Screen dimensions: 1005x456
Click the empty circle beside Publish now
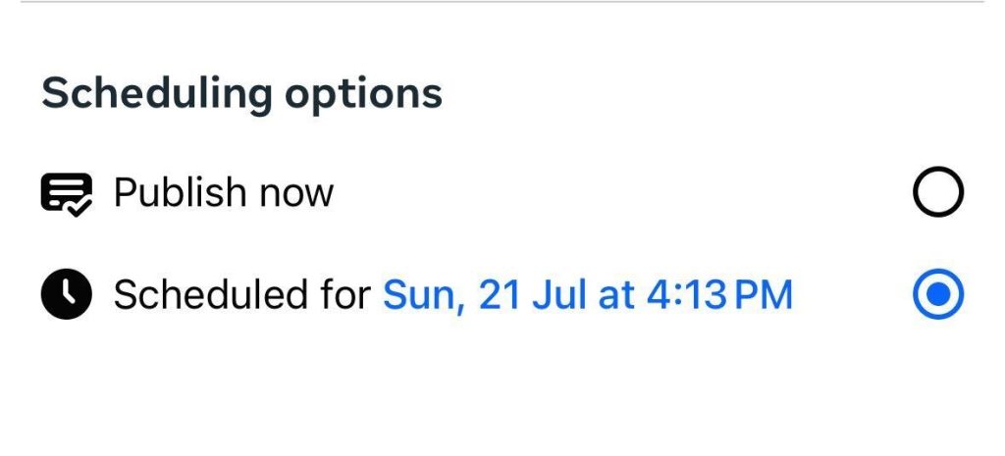click(x=937, y=192)
